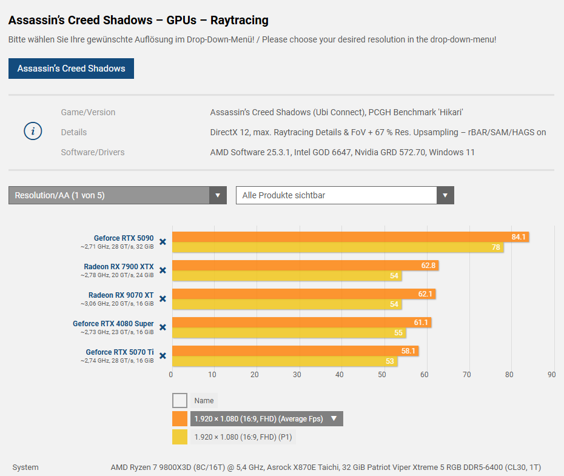Open the Geforce RTX 4080 Super link

(x=113, y=324)
